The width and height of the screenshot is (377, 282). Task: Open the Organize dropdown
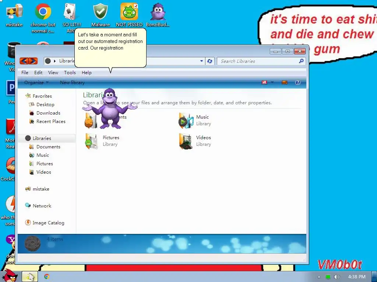click(36, 82)
